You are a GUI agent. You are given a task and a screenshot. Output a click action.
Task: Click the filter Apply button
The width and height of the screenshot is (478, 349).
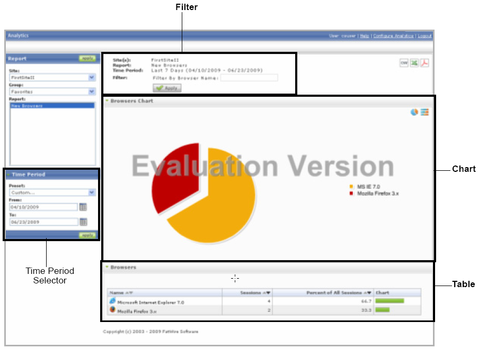pyautogui.click(x=167, y=88)
